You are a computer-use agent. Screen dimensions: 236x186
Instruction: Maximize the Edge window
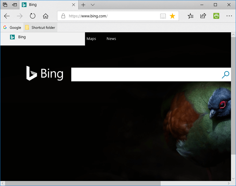[215, 5]
